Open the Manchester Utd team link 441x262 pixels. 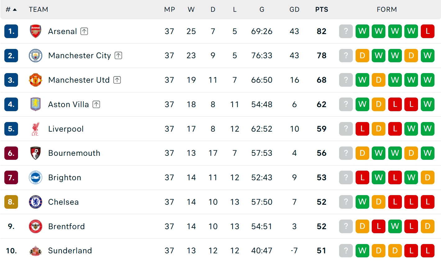coord(79,80)
